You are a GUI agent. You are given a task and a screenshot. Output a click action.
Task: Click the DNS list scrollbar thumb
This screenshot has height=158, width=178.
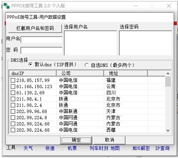(x=168, y=82)
